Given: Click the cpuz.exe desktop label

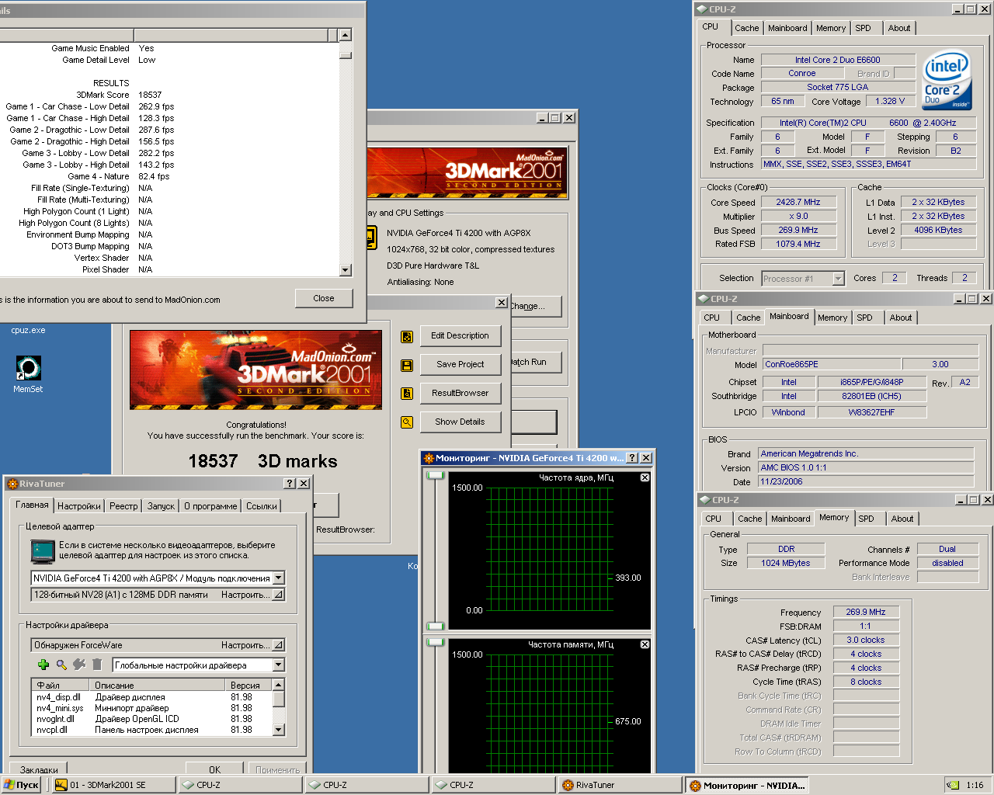Looking at the screenshot, I should point(28,330).
